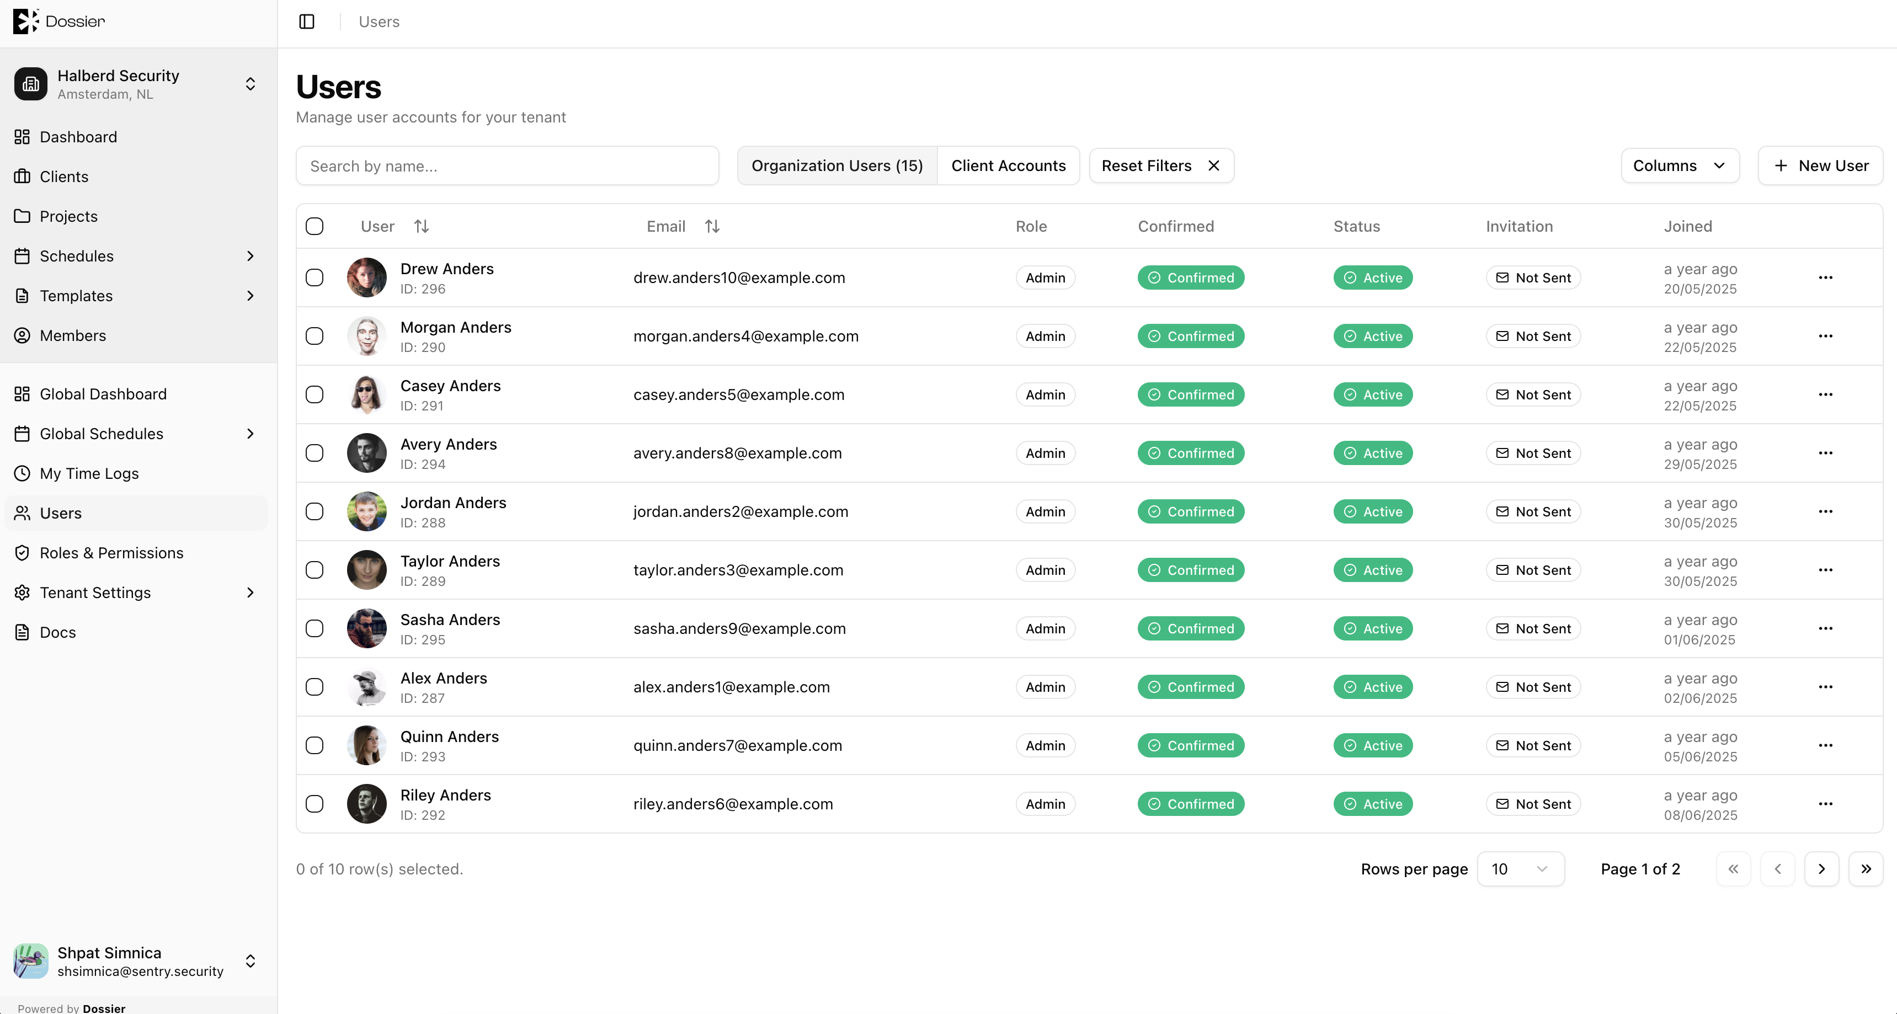Open Global Dashboard in sidebar
Viewport: 1897px width, 1014px height.
click(136, 394)
